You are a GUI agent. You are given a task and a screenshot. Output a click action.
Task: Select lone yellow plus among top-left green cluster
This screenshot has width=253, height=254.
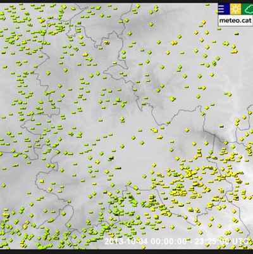coord(16,38)
